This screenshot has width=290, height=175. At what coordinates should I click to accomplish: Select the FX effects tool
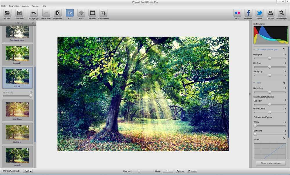point(70,13)
